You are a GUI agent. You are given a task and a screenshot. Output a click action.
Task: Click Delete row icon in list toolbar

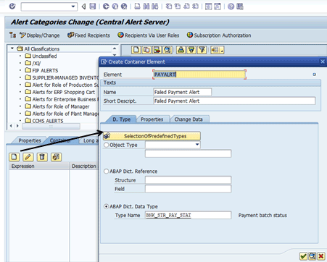coord(157,50)
